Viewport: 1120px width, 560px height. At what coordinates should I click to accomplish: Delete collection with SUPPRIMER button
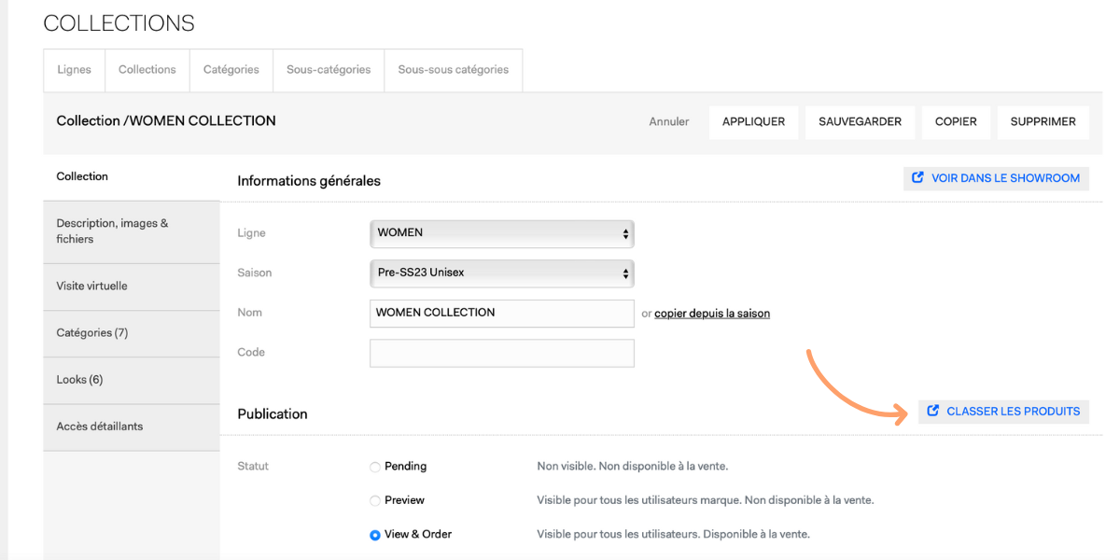(1043, 121)
